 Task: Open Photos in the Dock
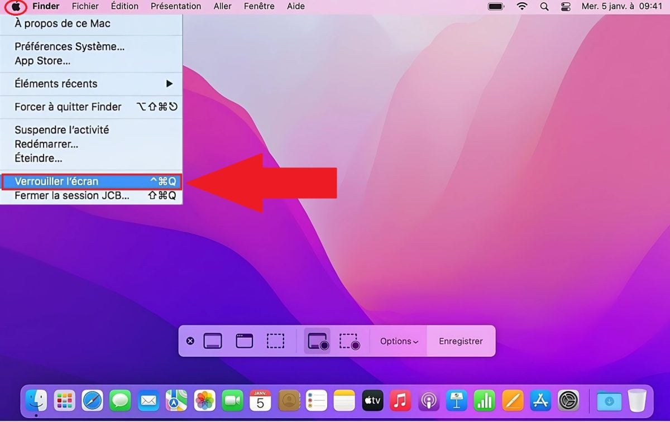(x=205, y=400)
